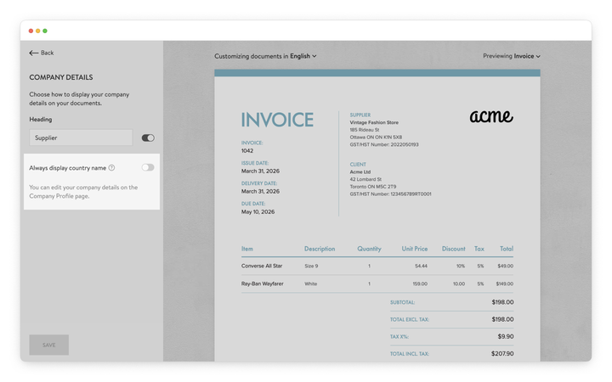Click the Total column header
612x382 pixels.
coord(506,249)
